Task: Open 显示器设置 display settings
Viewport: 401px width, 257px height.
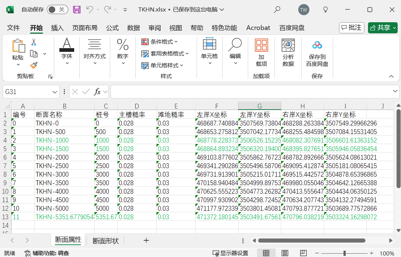Action: pos(230,253)
